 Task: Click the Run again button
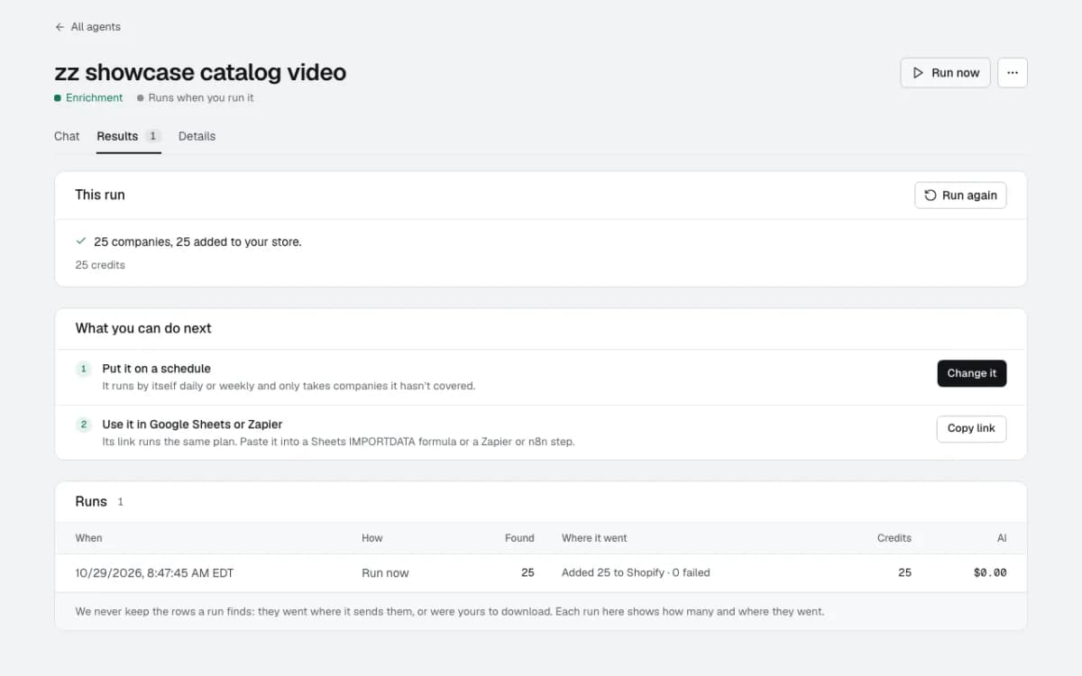tap(960, 196)
